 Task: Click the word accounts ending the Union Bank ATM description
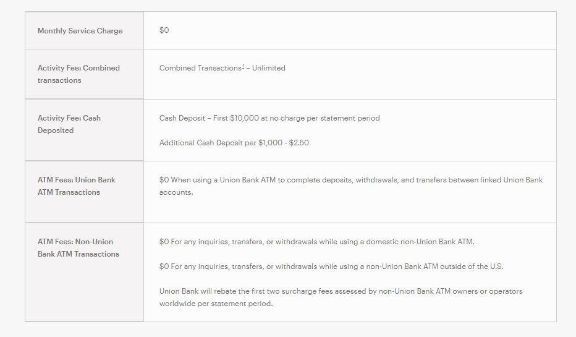pos(175,192)
